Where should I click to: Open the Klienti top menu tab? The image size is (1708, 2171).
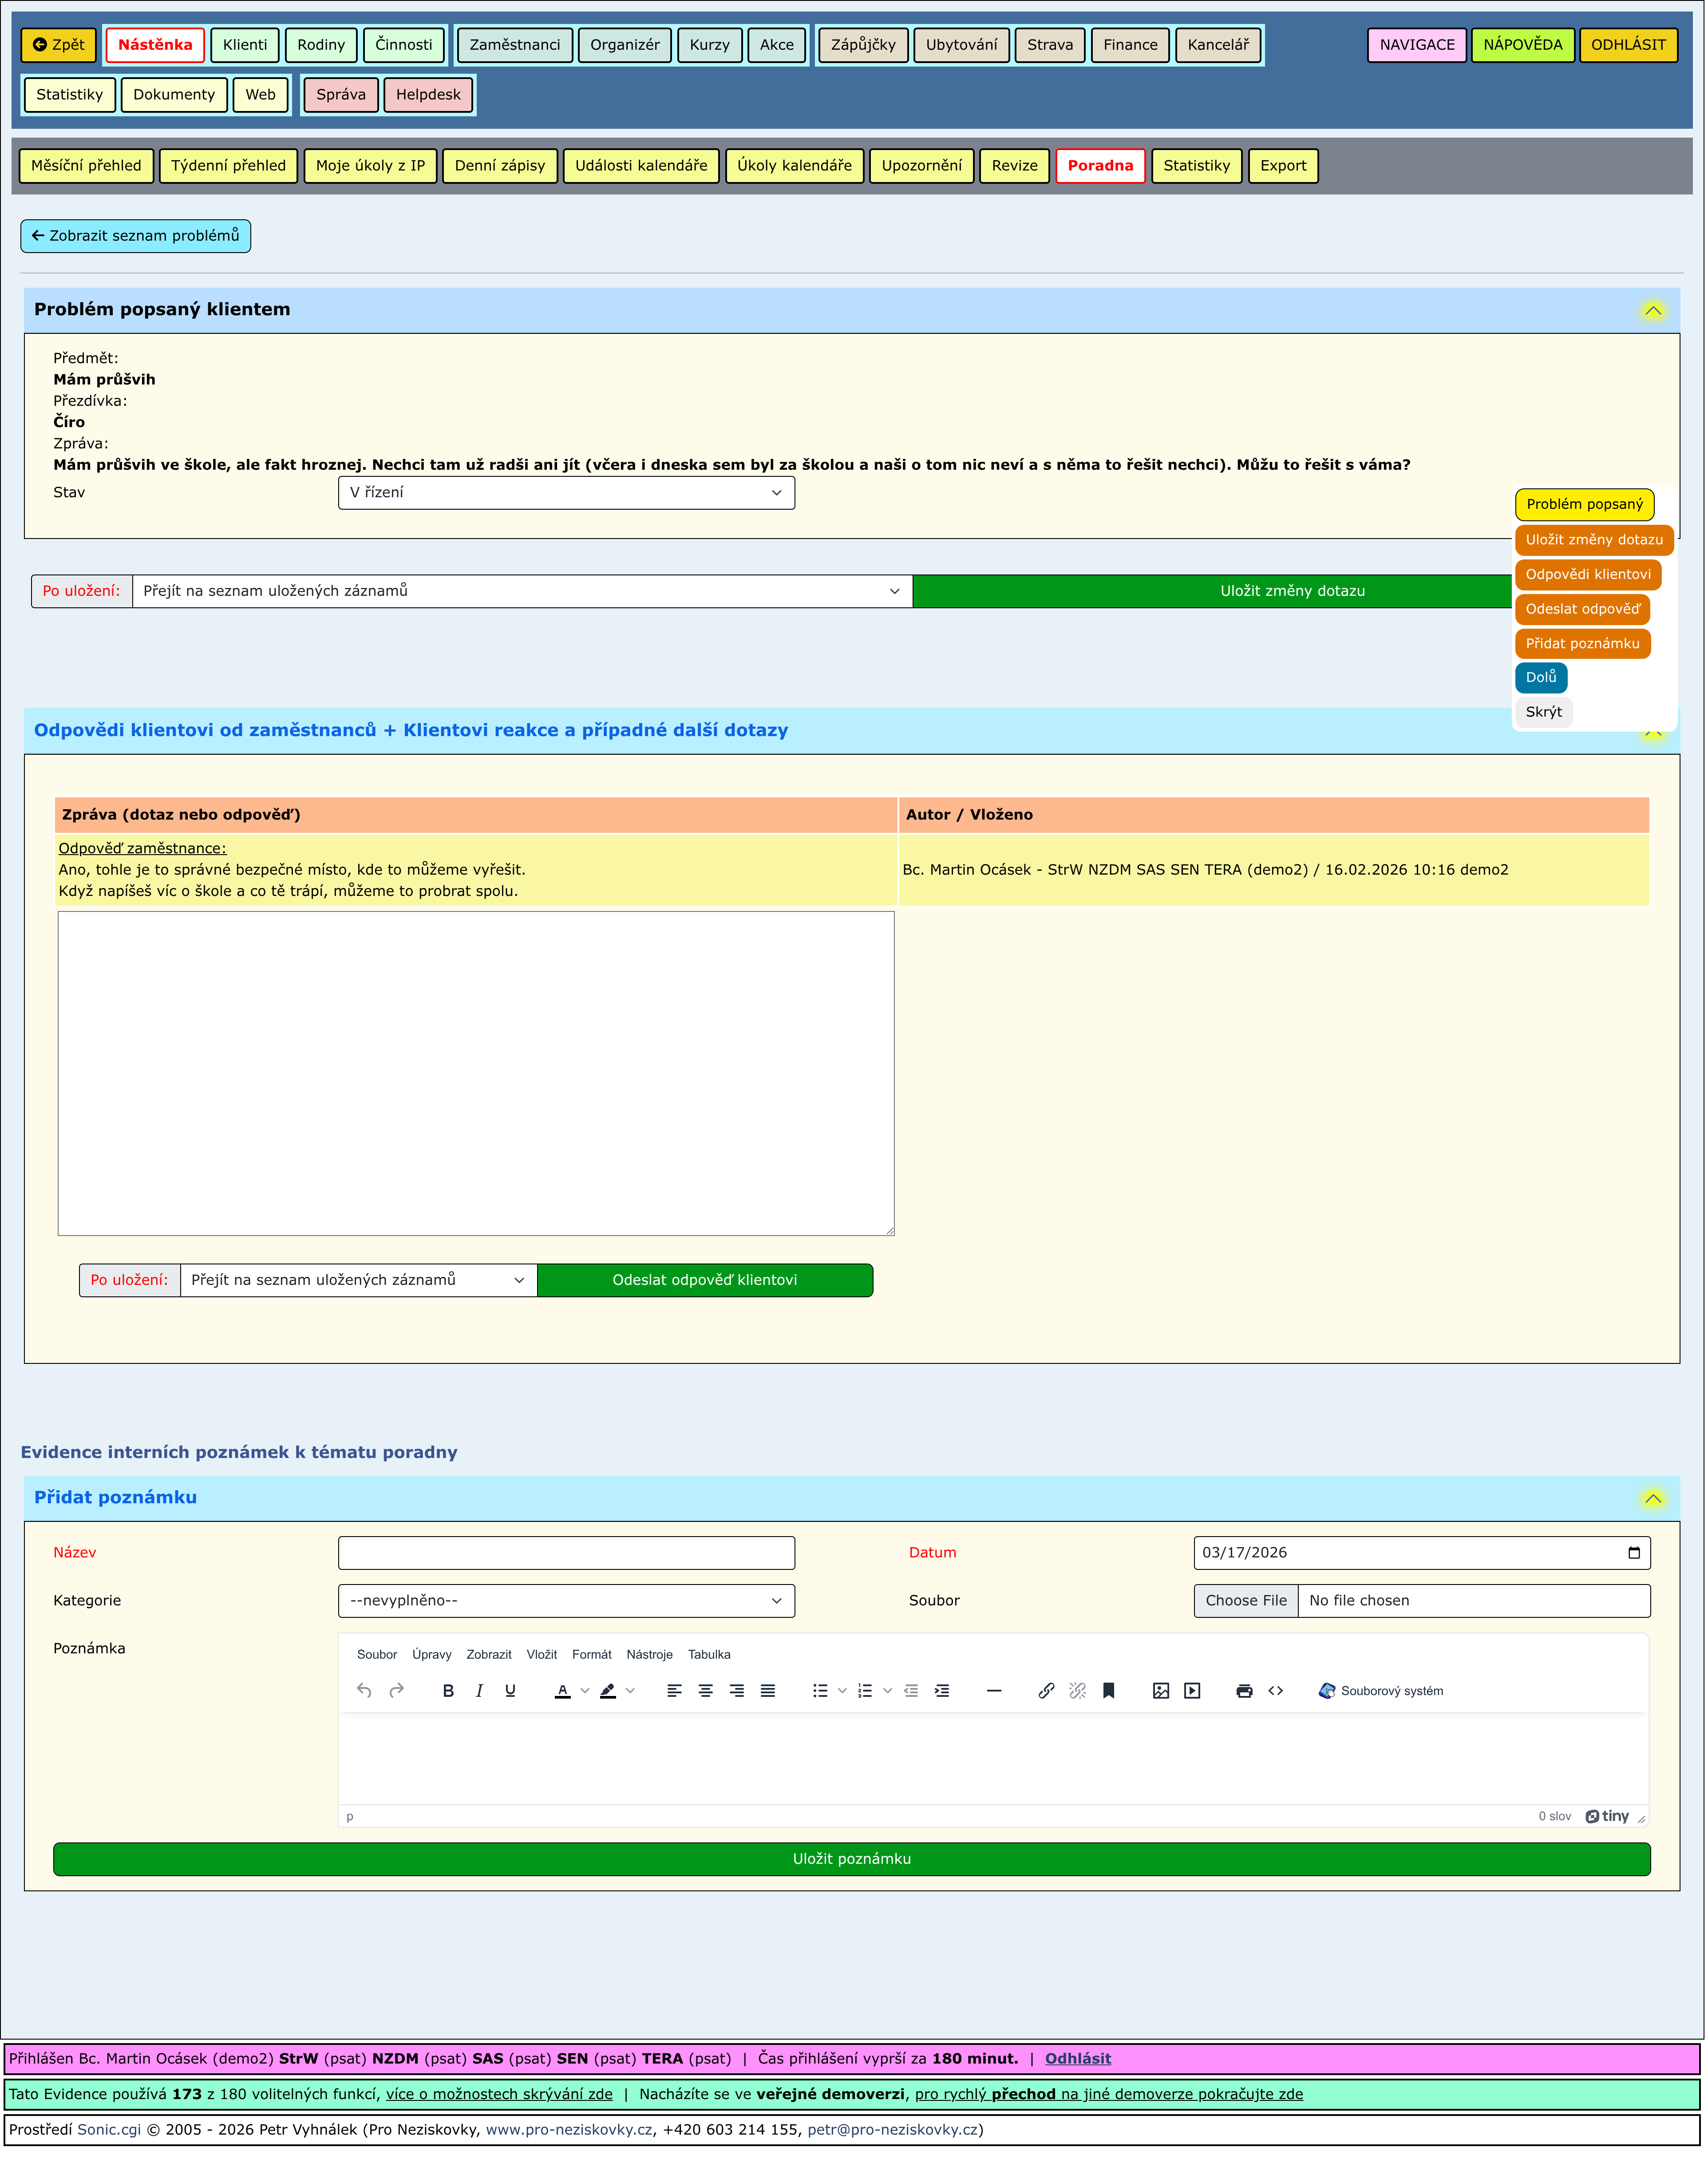click(x=245, y=45)
